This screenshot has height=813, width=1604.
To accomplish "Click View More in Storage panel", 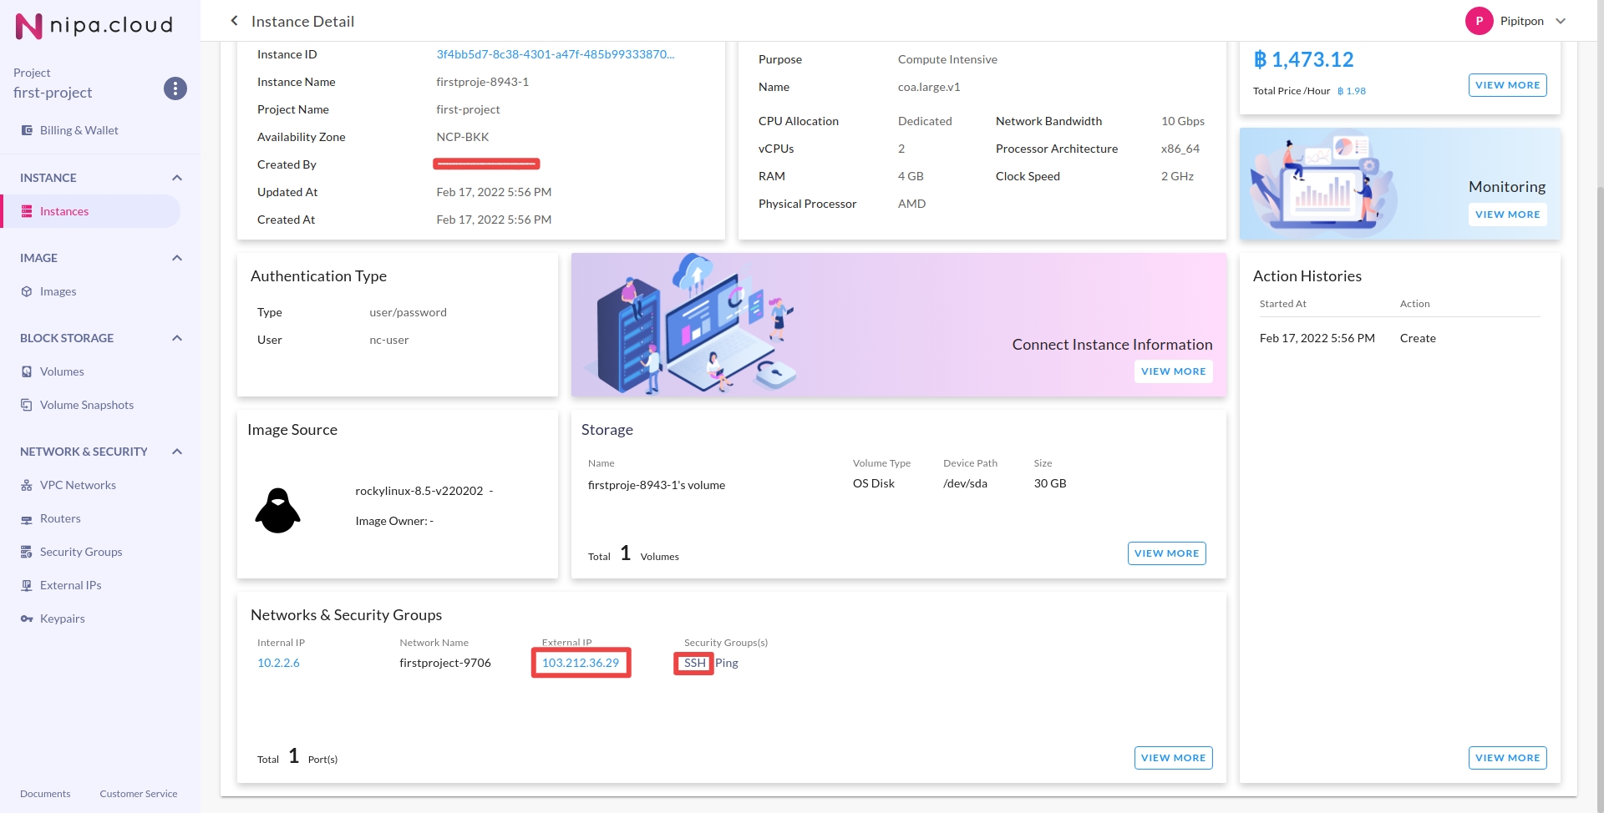I will [1166, 553].
